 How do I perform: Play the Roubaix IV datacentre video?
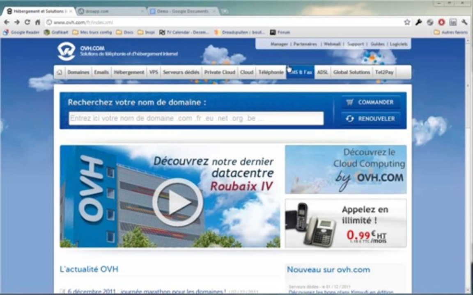[x=177, y=202]
